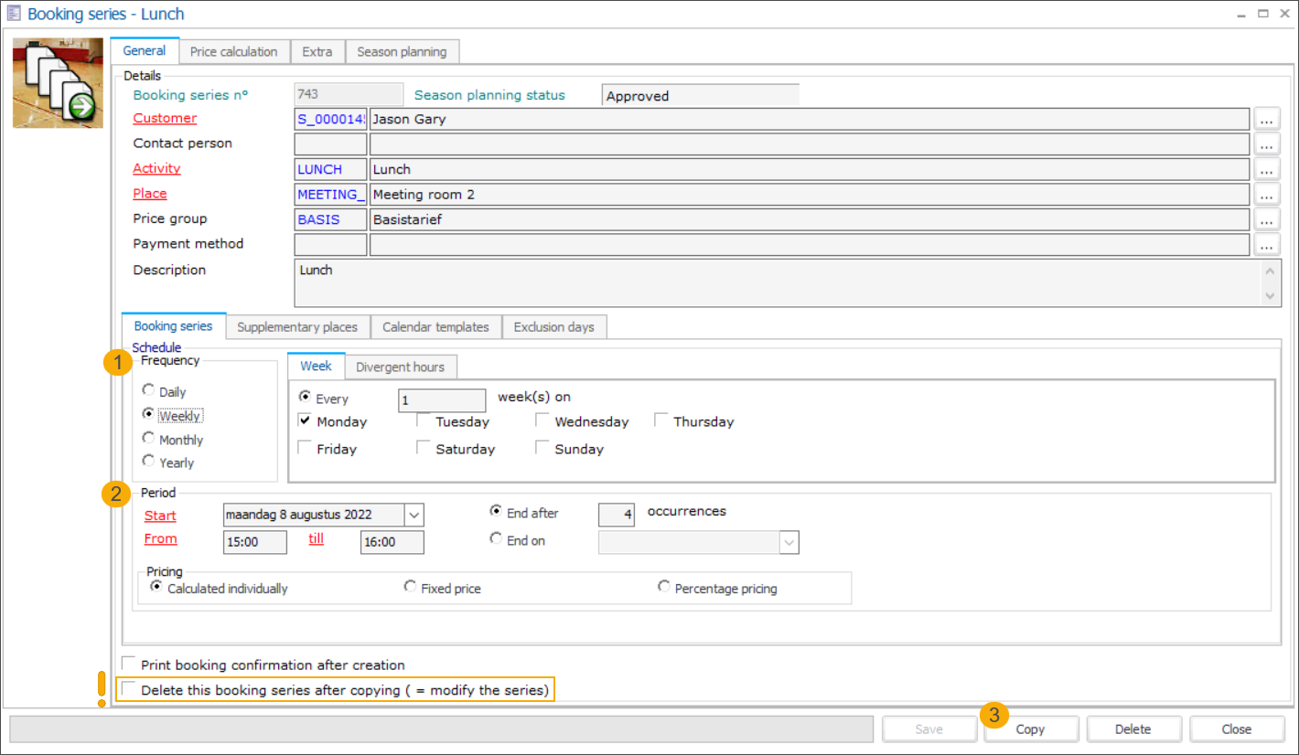Expand the Start date dropdown
This screenshot has width=1299, height=755.
point(413,515)
